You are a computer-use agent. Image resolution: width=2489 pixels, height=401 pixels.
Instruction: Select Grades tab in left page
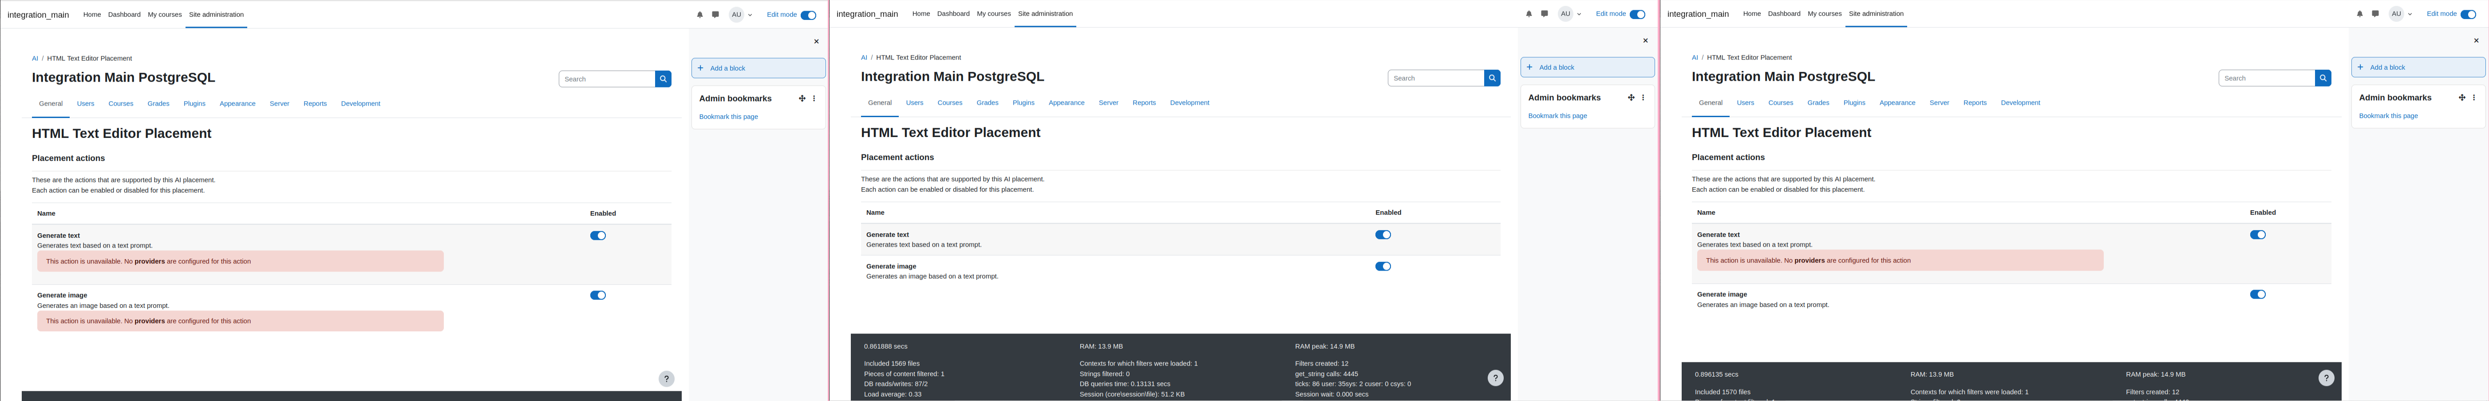click(158, 103)
